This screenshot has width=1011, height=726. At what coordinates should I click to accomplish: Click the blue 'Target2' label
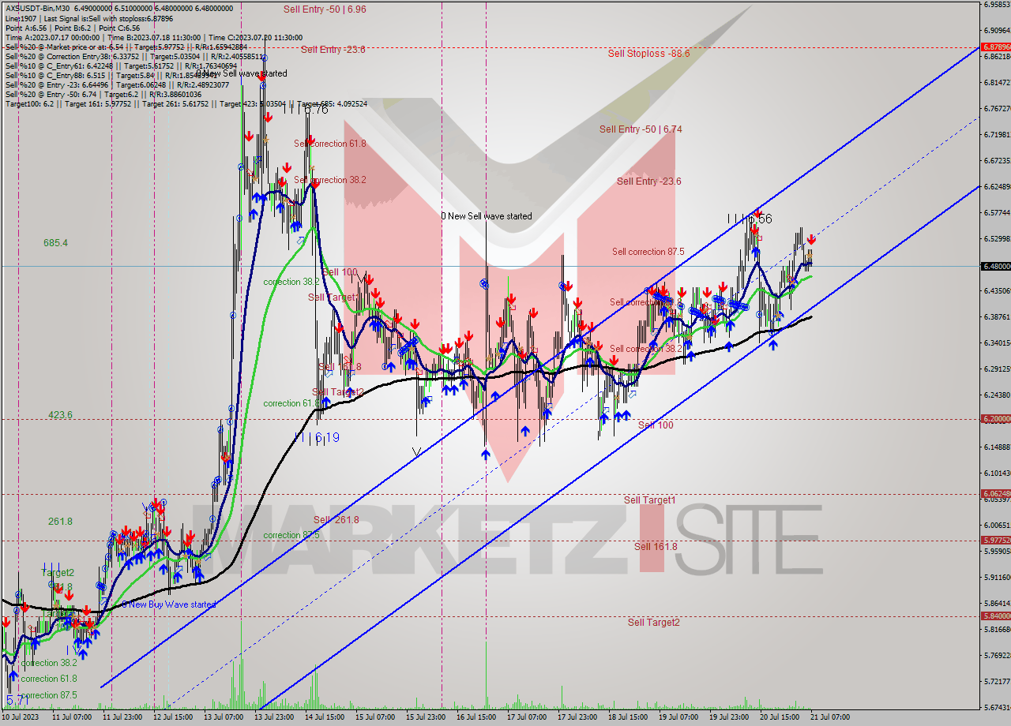tap(58, 573)
